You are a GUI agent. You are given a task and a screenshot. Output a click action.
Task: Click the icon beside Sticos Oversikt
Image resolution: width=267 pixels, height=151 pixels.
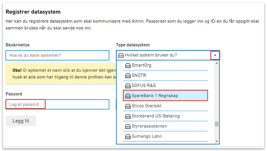click(128, 106)
